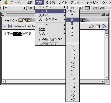The width and height of the screenshot is (111, 103).
Task: Open the サイト menu
Action: 63,3
